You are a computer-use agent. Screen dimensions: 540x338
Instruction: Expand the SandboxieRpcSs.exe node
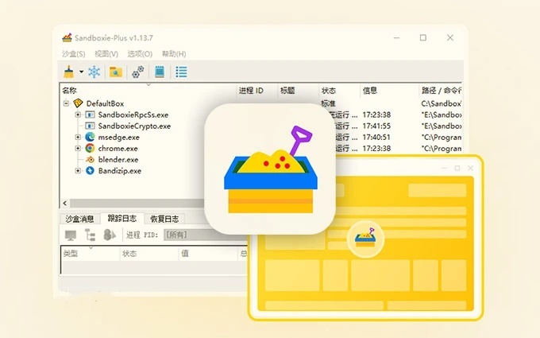[x=78, y=115]
